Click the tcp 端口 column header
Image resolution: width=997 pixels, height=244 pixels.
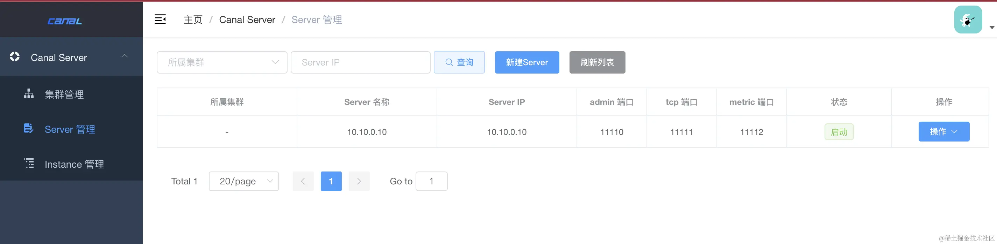(681, 102)
